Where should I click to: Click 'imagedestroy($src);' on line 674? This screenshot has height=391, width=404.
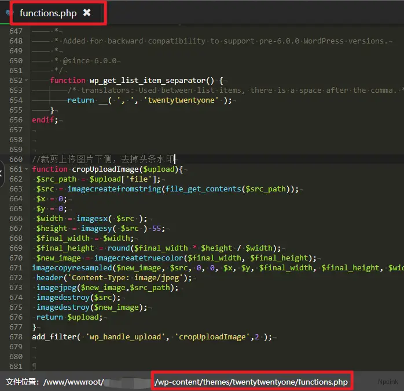click(78, 298)
